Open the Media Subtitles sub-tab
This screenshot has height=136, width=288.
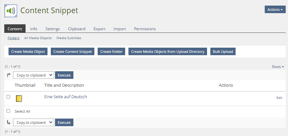68,38
